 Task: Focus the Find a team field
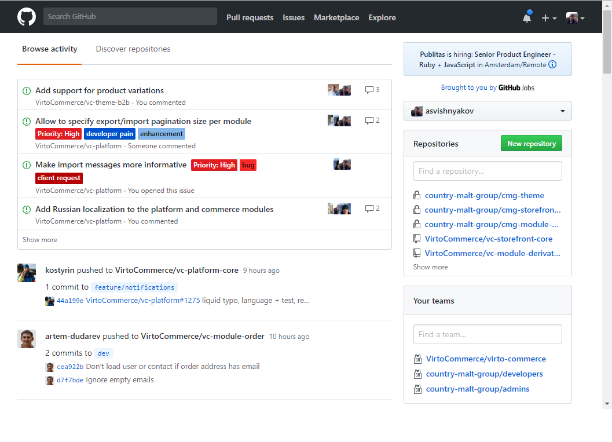pyautogui.click(x=488, y=334)
